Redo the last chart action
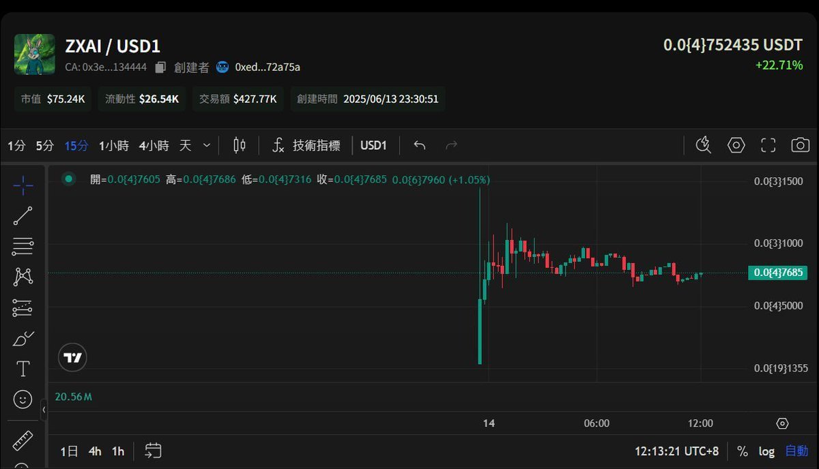The width and height of the screenshot is (819, 469). pos(451,145)
